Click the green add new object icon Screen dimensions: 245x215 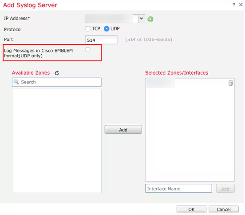tap(150, 19)
